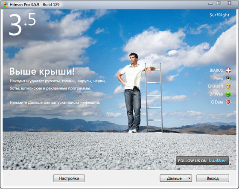Click the Emsisoft shield icon
The width and height of the screenshot is (239, 189).
tap(228, 86)
